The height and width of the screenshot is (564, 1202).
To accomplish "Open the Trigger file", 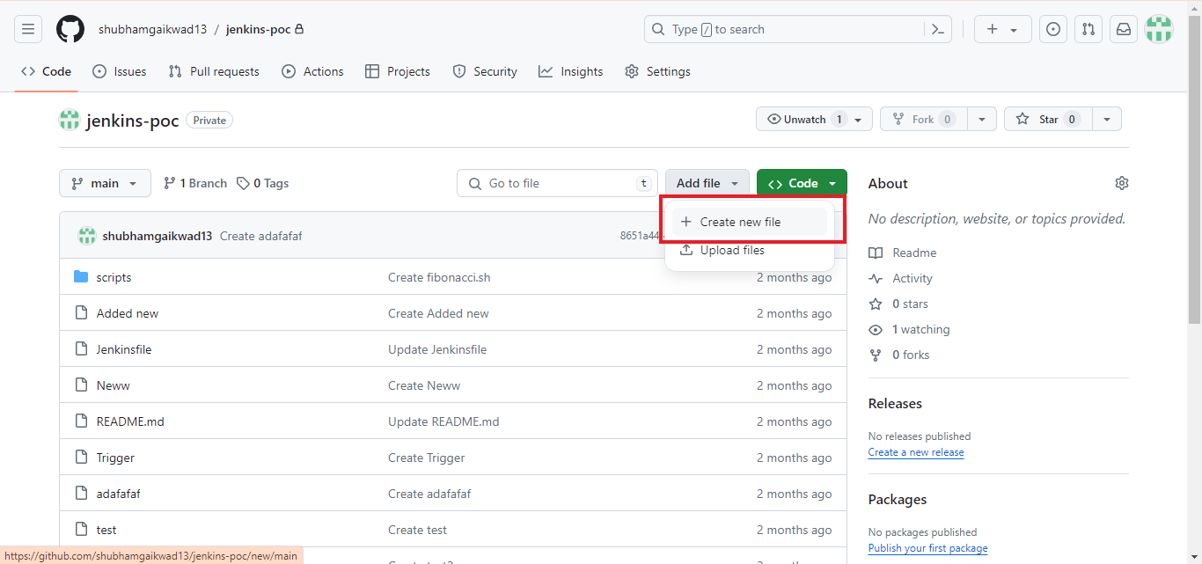I will coord(115,458).
